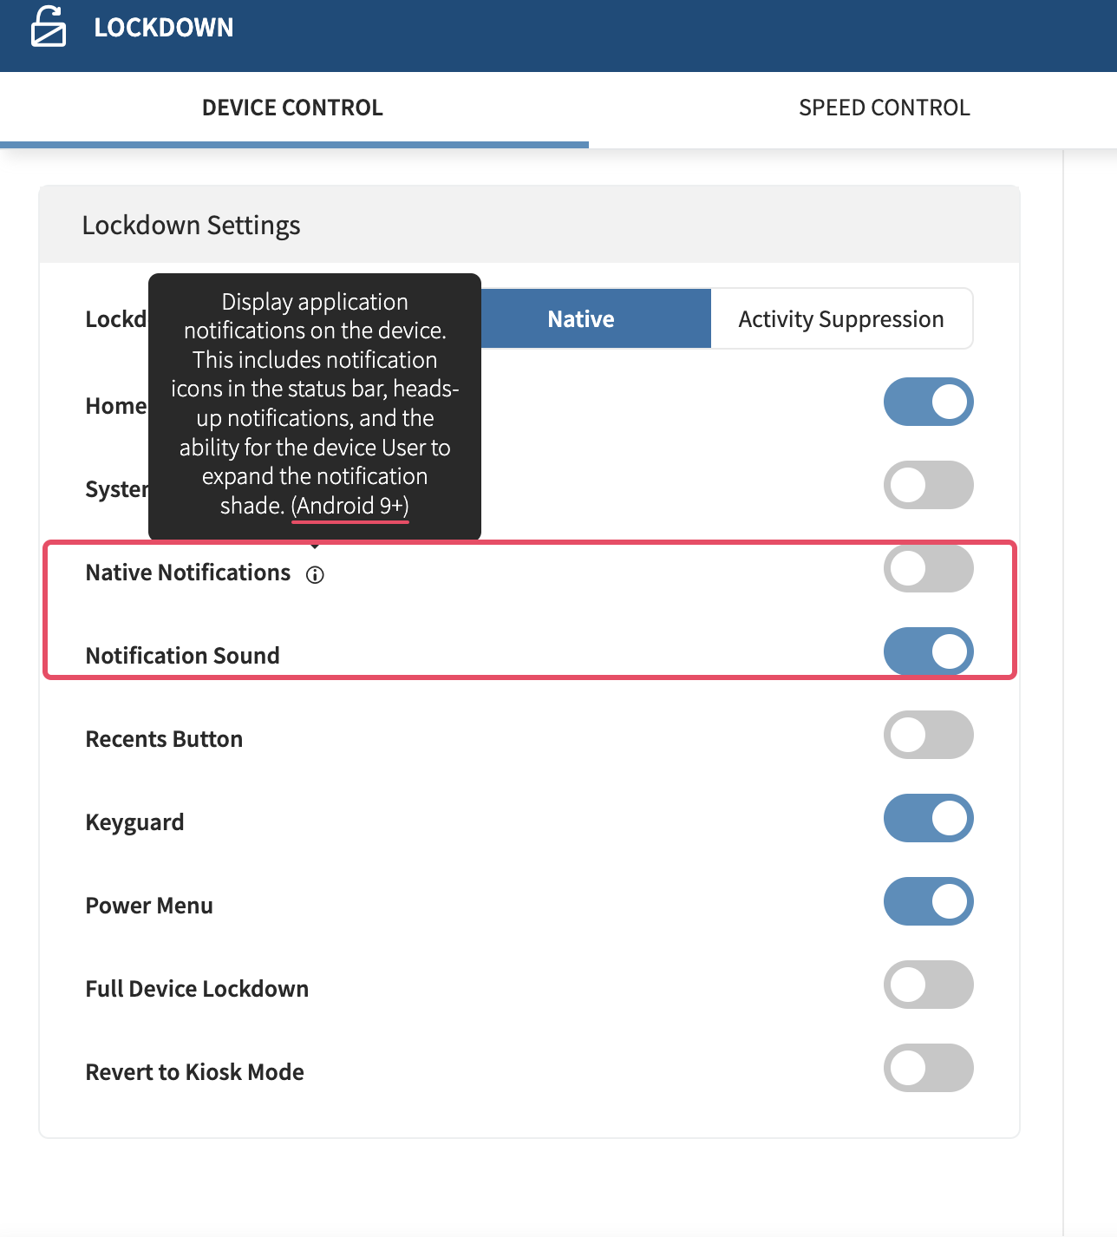
Task: Select the Native lockdown mode button
Action: tap(581, 319)
